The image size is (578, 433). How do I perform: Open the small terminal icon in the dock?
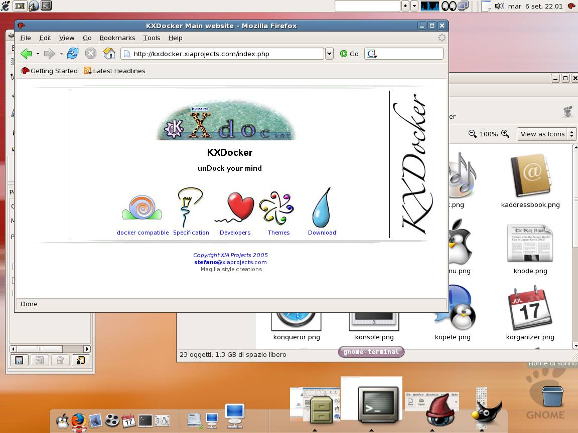145,420
